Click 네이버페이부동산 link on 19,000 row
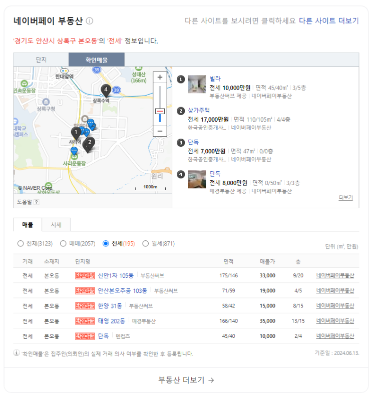 (x=335, y=291)
